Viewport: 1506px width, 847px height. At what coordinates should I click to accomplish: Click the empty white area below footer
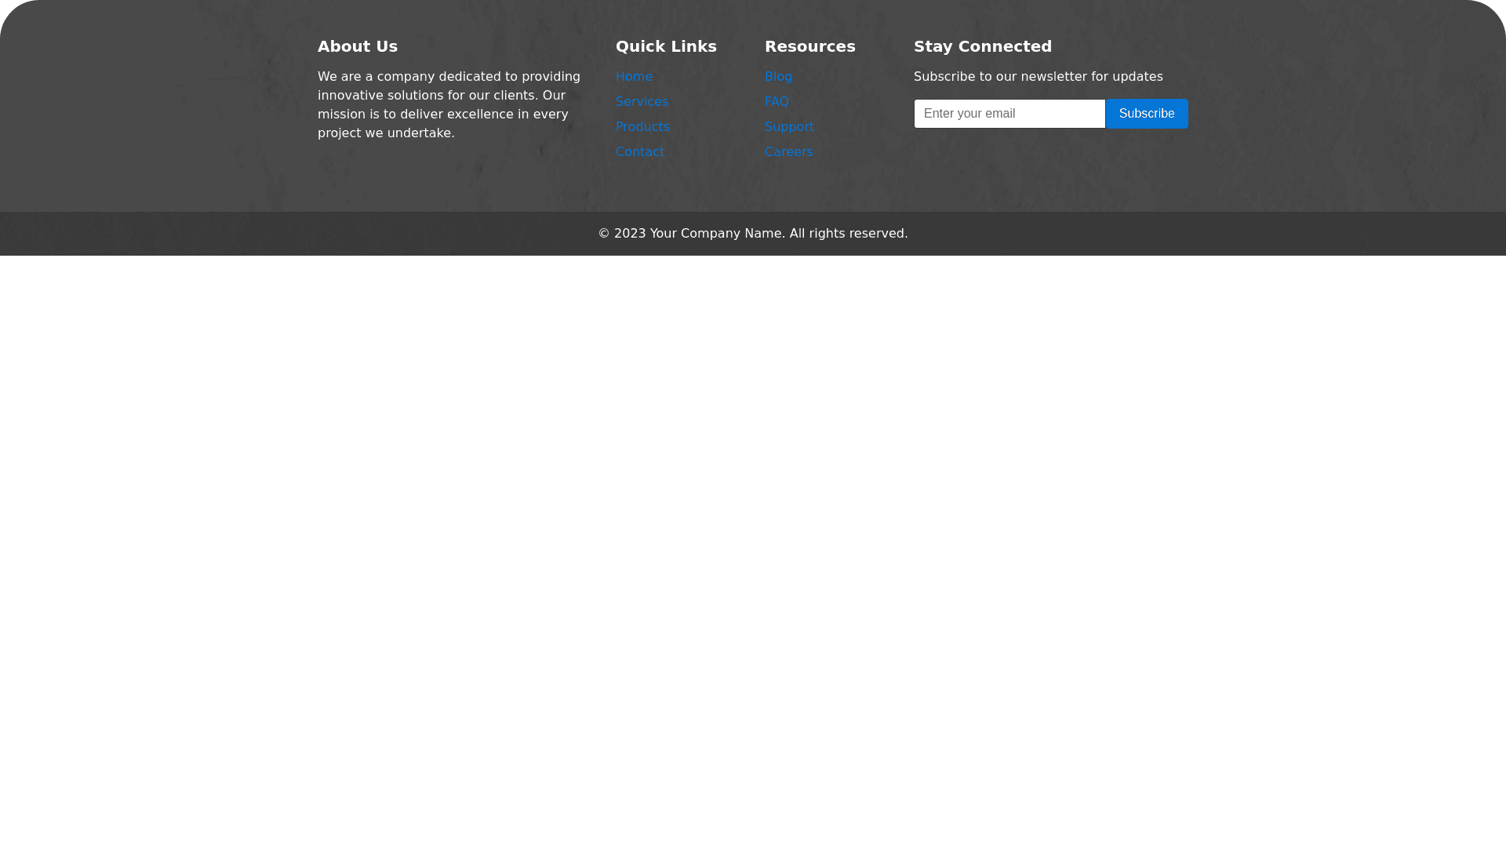point(753,549)
